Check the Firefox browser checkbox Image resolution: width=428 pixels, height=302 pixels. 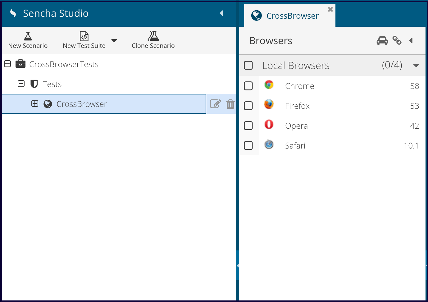click(248, 106)
